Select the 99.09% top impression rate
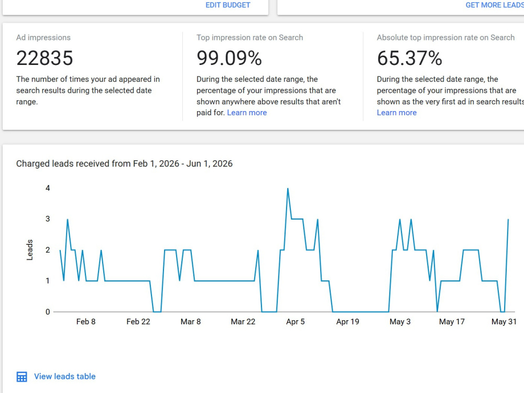Image resolution: width=524 pixels, height=393 pixels. pos(229,58)
